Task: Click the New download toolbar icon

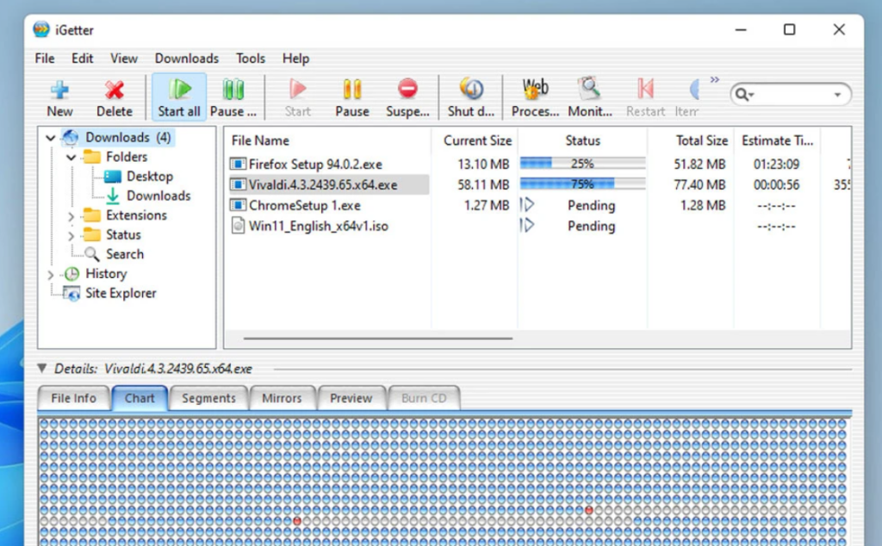Action: click(x=59, y=90)
